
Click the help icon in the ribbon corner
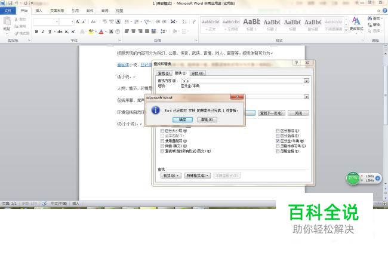pos(385,10)
